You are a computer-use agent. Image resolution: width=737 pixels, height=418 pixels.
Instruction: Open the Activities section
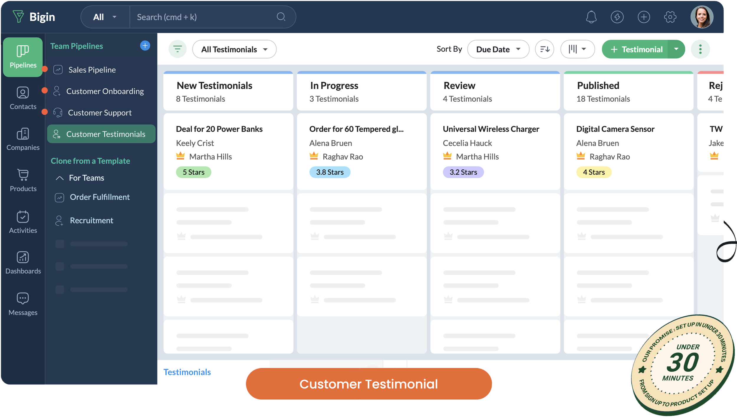coord(23,222)
